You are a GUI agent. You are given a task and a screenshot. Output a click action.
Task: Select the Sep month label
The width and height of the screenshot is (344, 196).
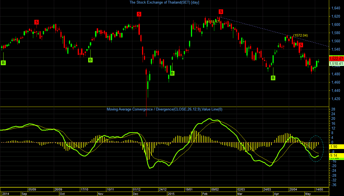point(25,194)
